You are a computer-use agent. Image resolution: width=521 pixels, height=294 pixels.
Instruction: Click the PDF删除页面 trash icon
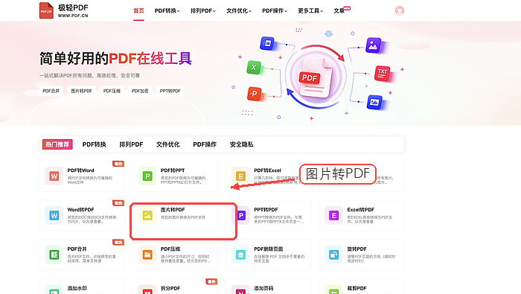point(240,255)
